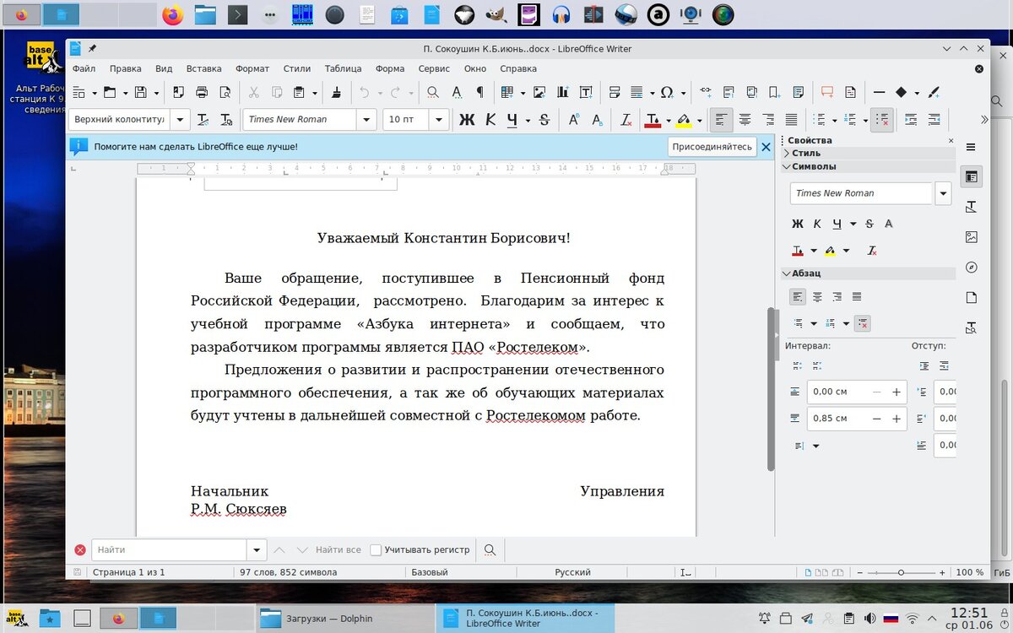This screenshot has width=1013, height=633.
Task: Open the 'Файл' menu
Action: pyautogui.click(x=84, y=68)
